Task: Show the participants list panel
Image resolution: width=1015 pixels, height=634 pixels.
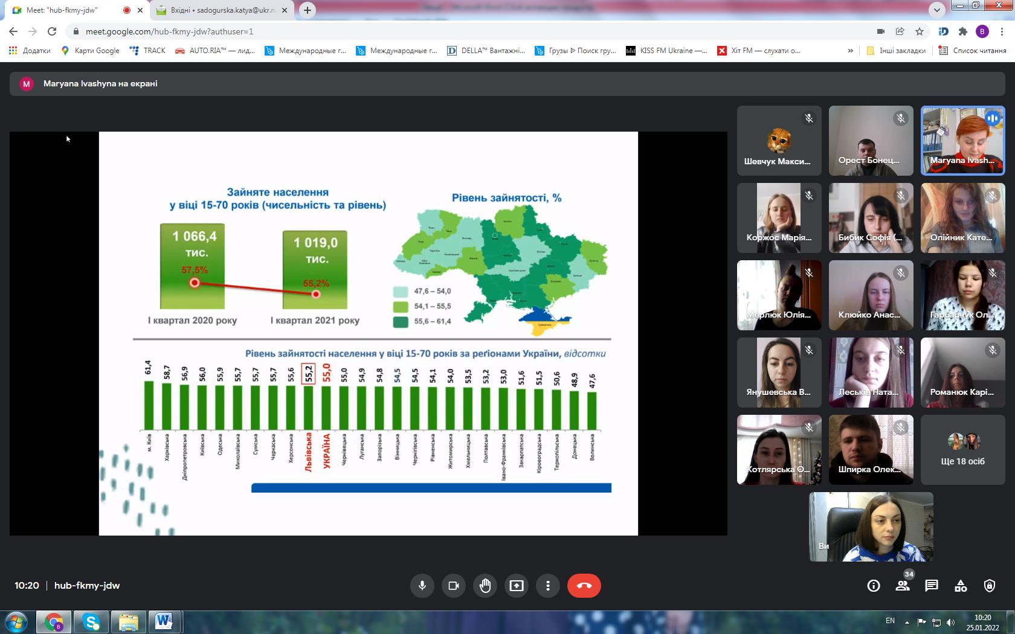Action: point(903,586)
